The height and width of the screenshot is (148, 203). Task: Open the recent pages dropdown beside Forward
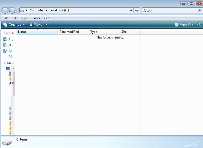coord(17,11)
